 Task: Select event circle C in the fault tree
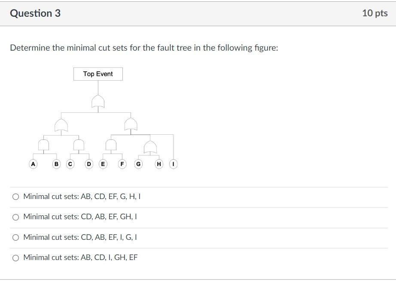click(x=70, y=163)
